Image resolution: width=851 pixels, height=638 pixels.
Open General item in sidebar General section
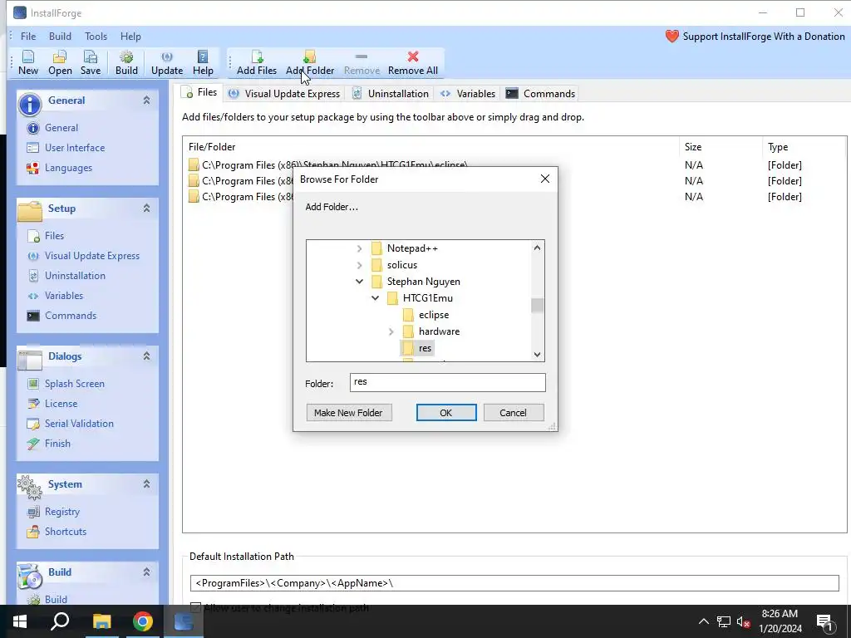[61, 127]
